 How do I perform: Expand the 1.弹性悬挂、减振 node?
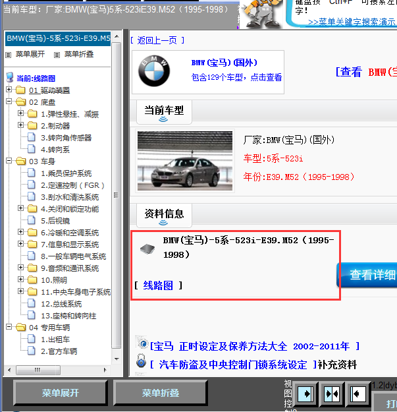pos(20,113)
